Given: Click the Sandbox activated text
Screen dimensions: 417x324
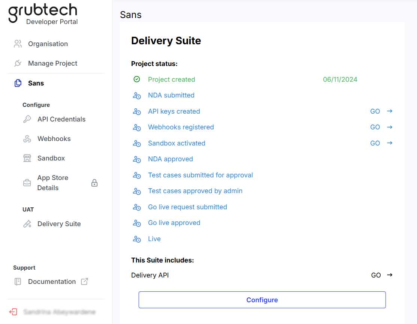Looking at the screenshot, I should tap(176, 143).
